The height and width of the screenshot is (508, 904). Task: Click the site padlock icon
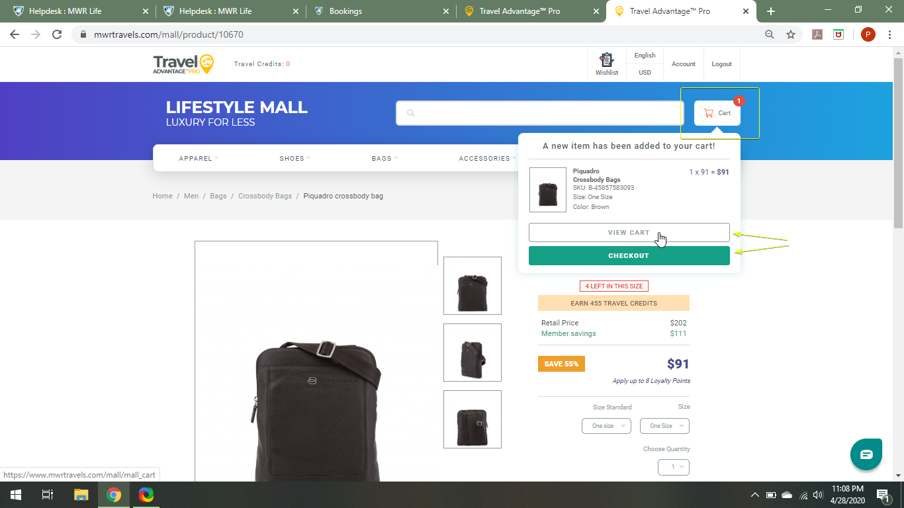pos(83,34)
